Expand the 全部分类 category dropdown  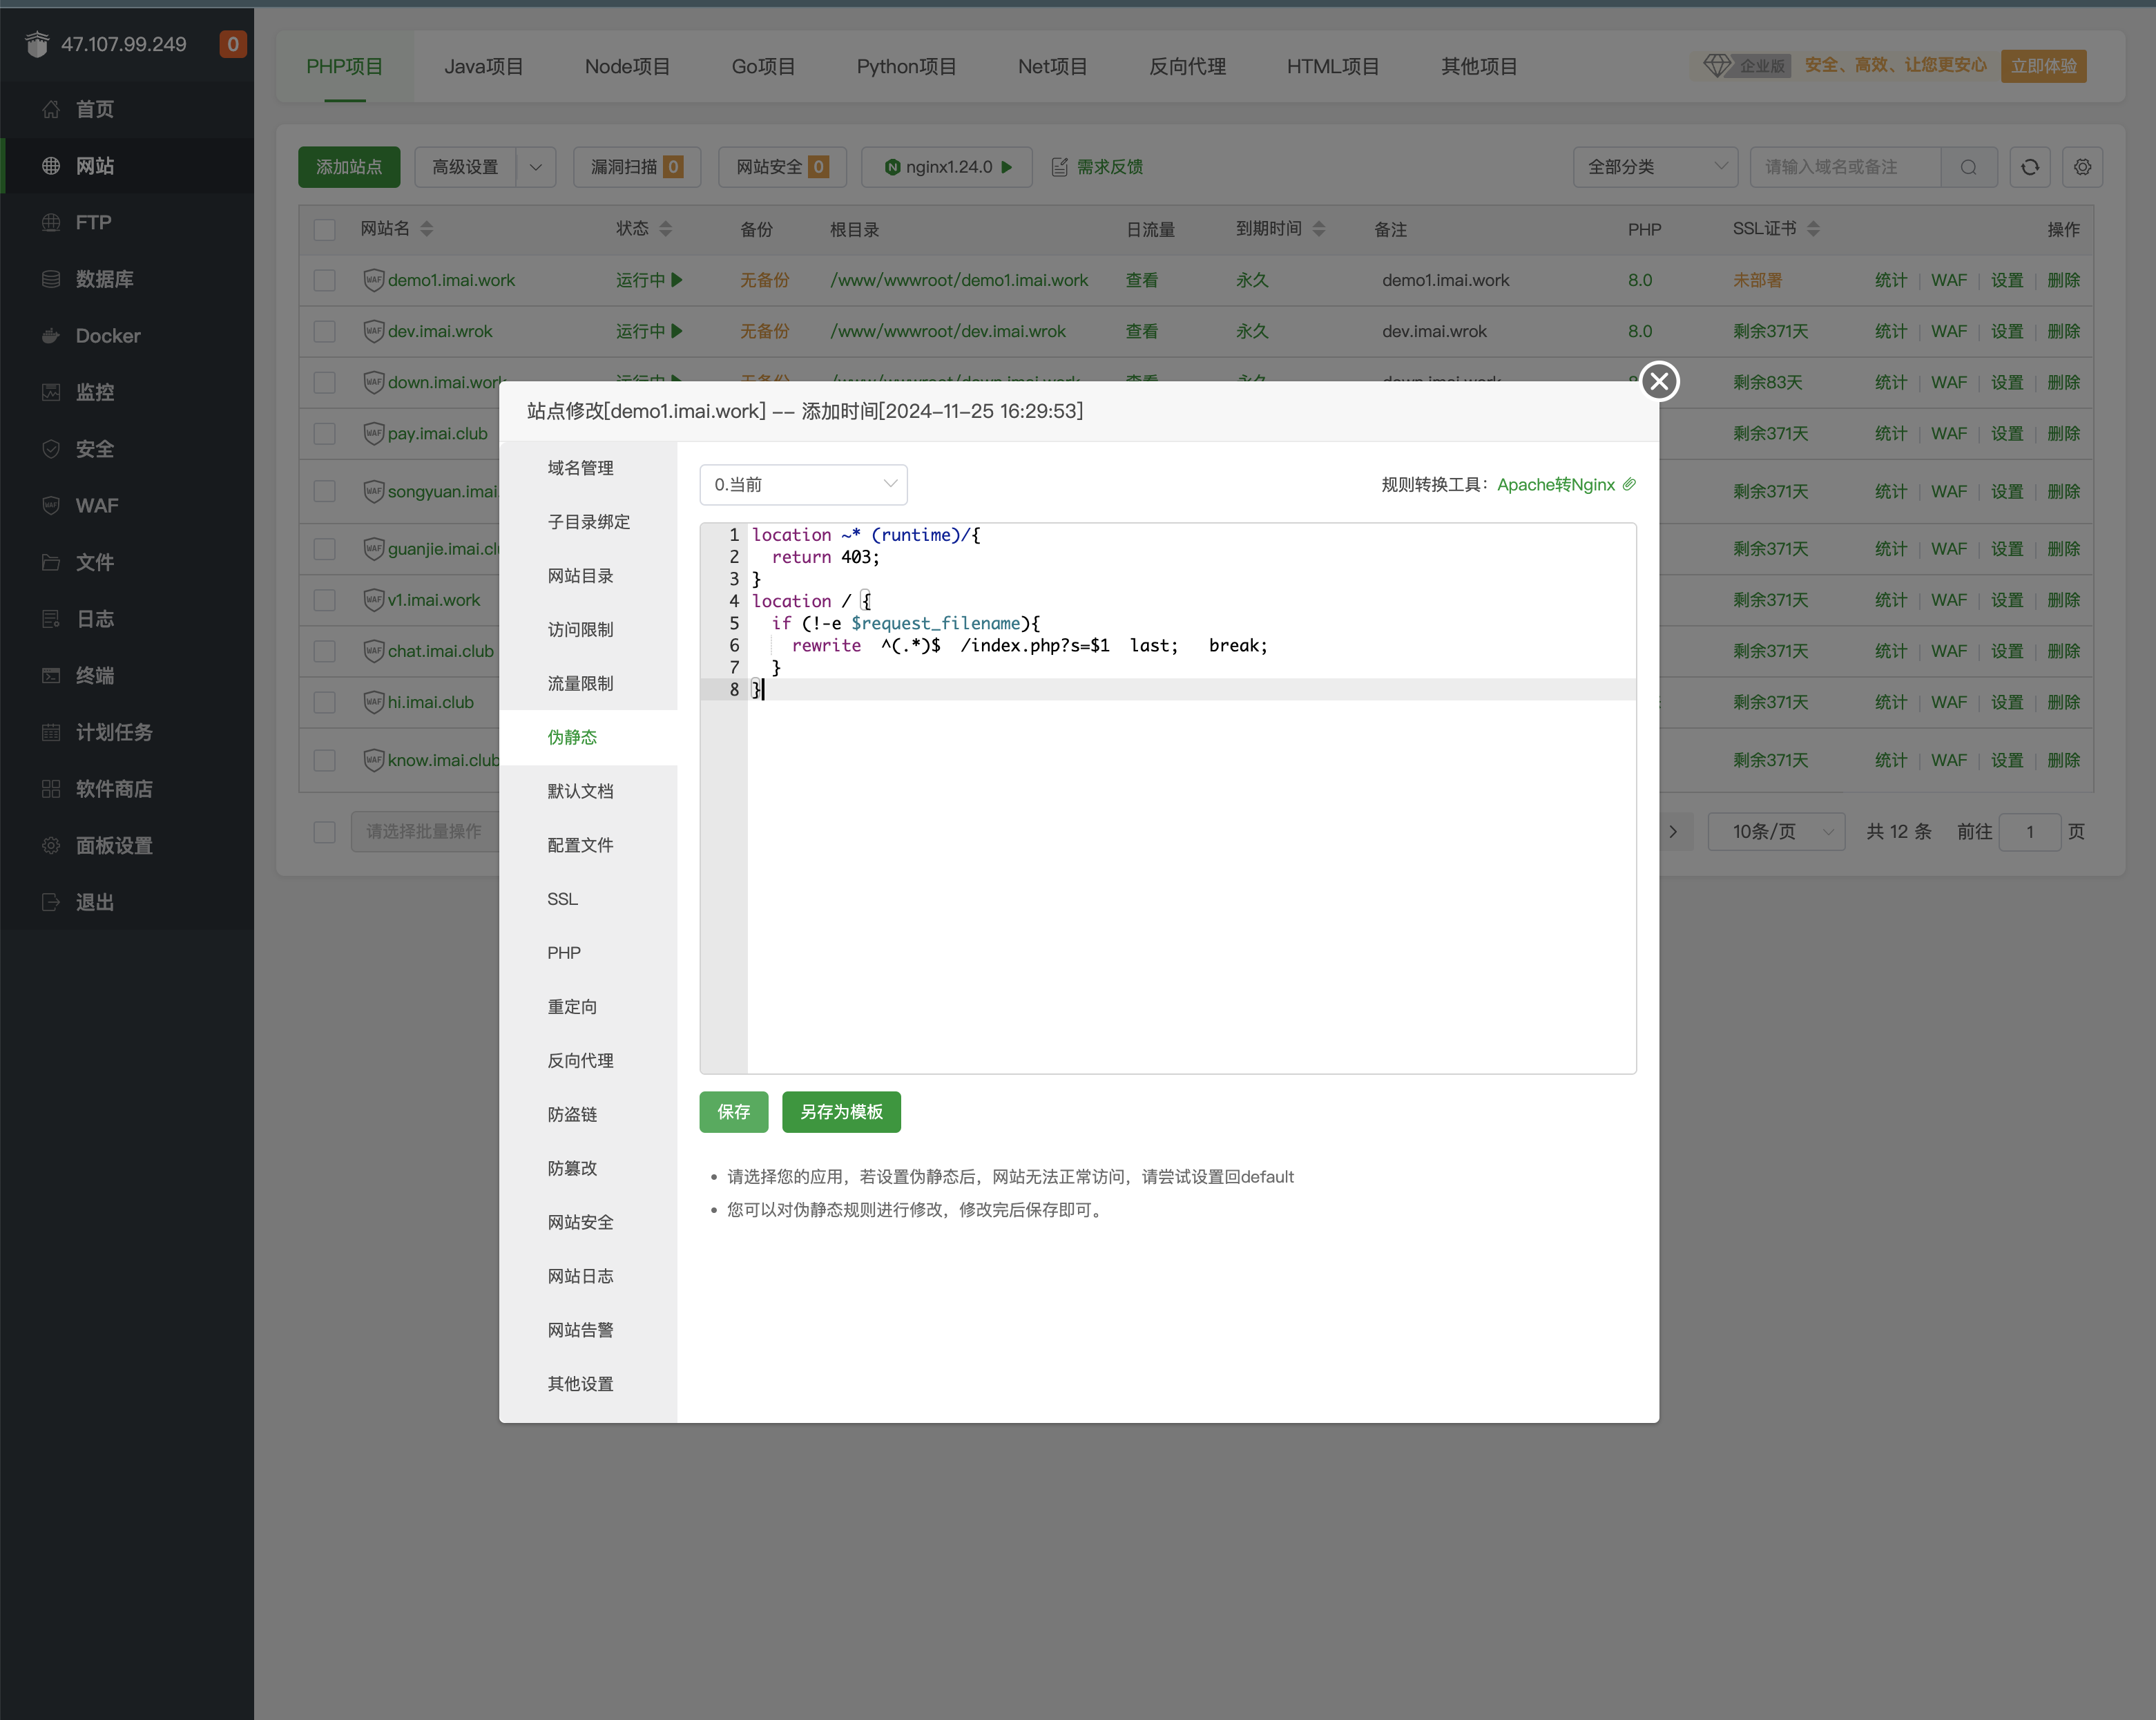(x=1655, y=167)
